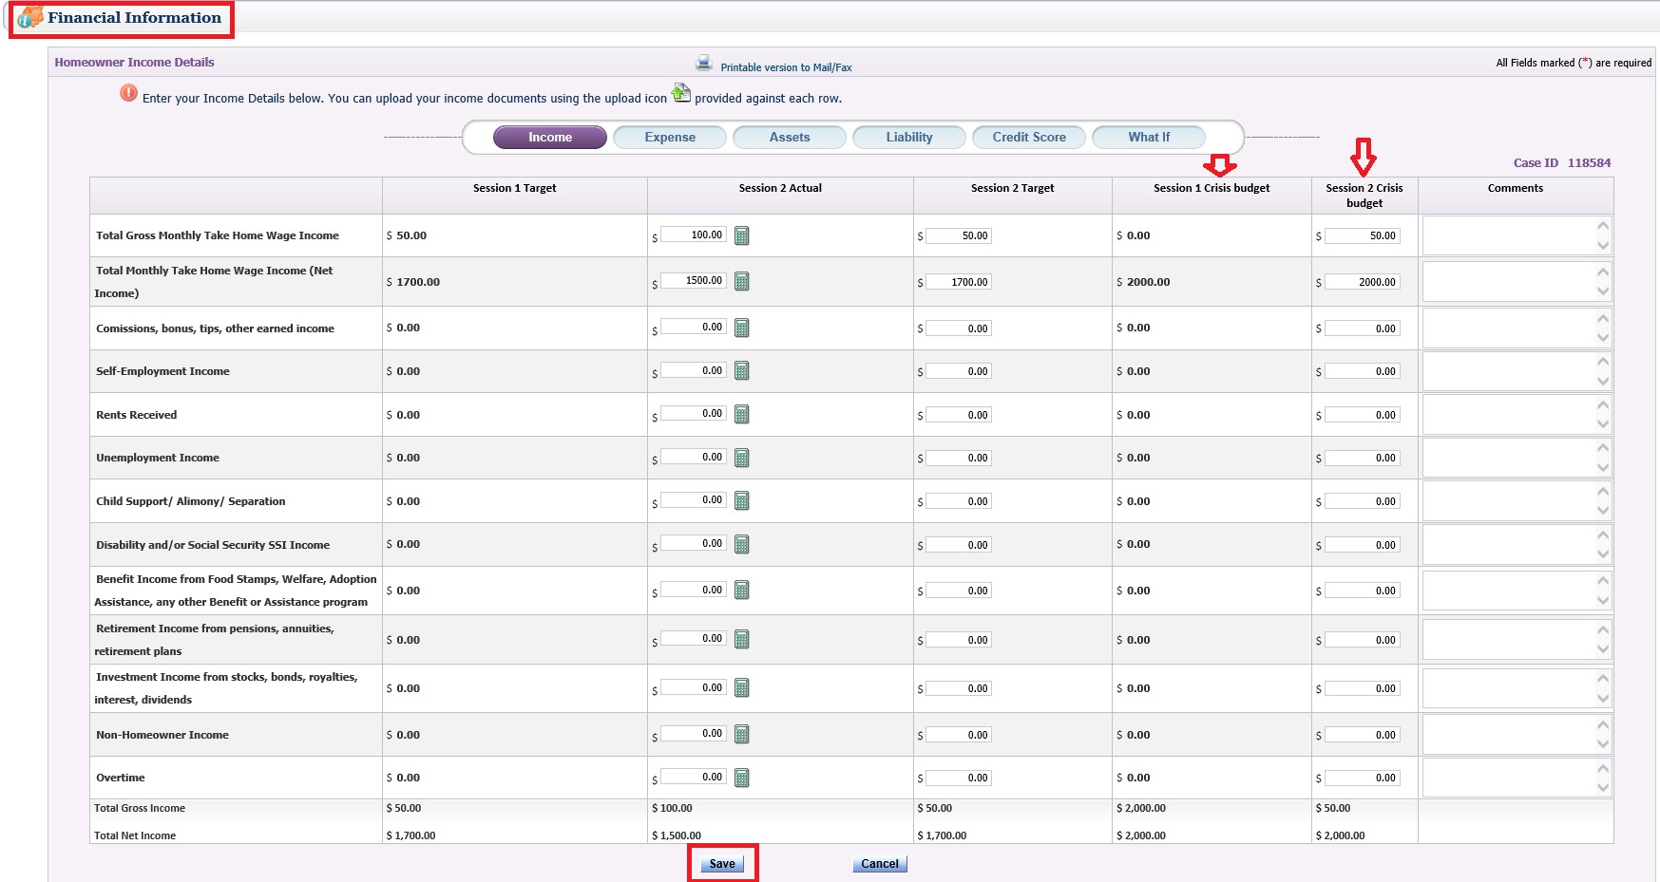Click the Session 2 Actual column header
1660x882 pixels.
point(780,188)
